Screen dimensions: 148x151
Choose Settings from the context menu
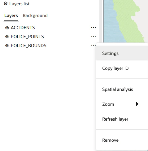122,53
